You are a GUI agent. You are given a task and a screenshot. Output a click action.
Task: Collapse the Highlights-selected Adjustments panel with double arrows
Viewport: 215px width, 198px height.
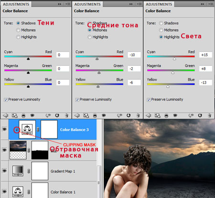pos(203,4)
